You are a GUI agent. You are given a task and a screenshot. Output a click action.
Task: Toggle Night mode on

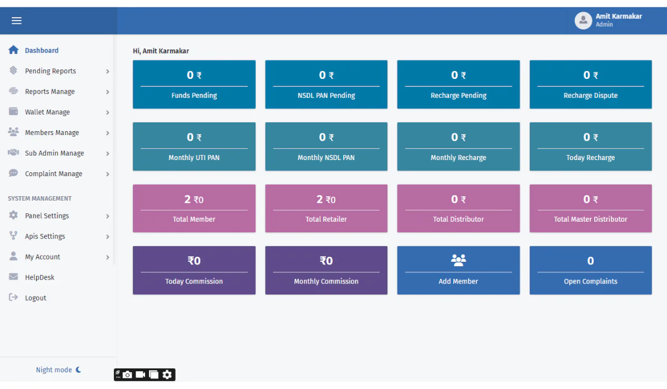[x=58, y=370]
